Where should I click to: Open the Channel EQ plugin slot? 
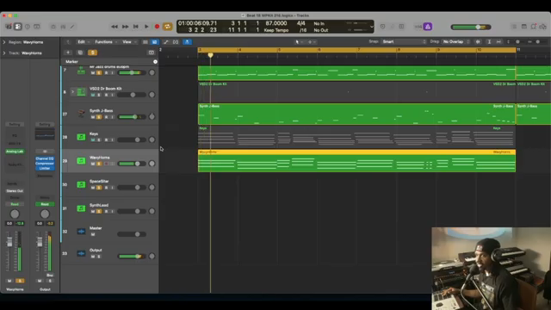[45, 158]
